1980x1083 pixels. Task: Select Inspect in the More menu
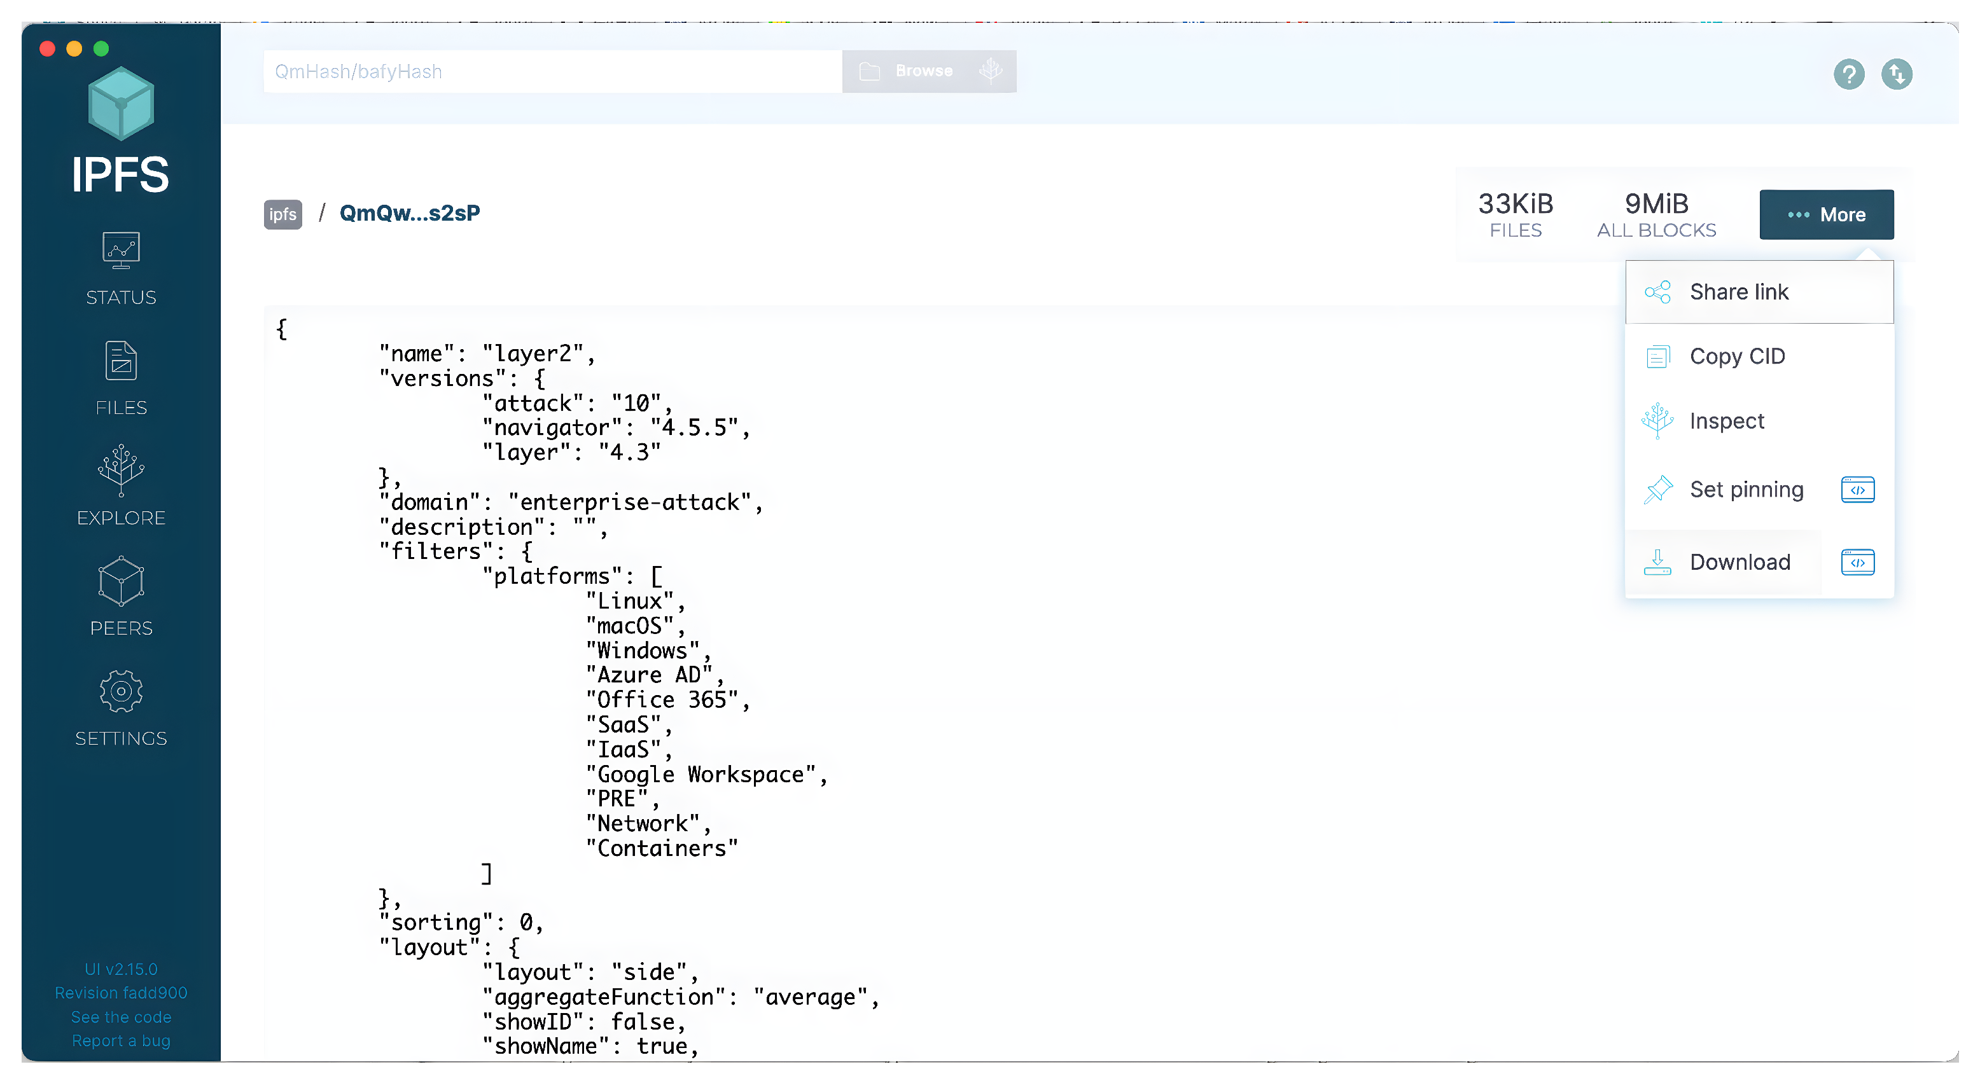point(1726,421)
